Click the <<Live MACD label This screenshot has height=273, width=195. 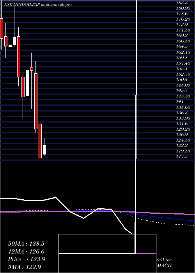point(164,263)
